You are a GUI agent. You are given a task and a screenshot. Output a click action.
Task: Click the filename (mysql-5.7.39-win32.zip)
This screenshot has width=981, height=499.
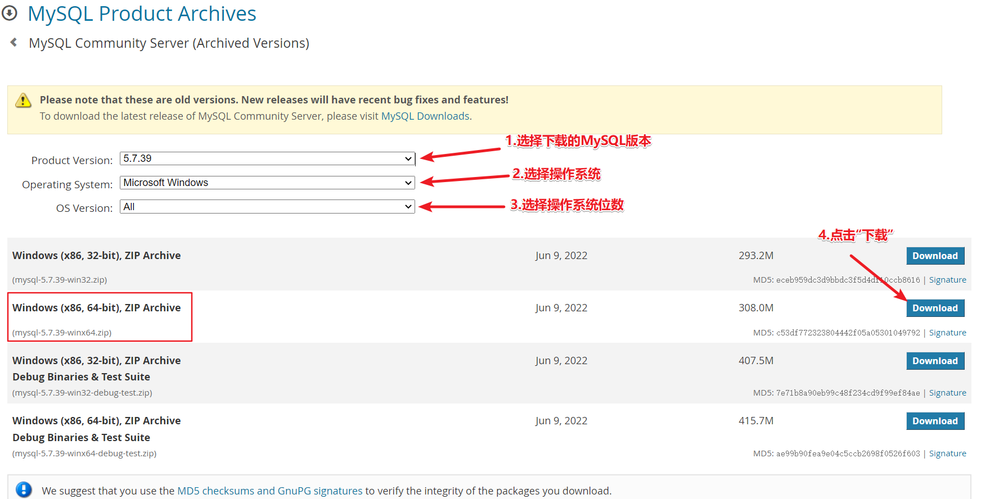coord(60,280)
